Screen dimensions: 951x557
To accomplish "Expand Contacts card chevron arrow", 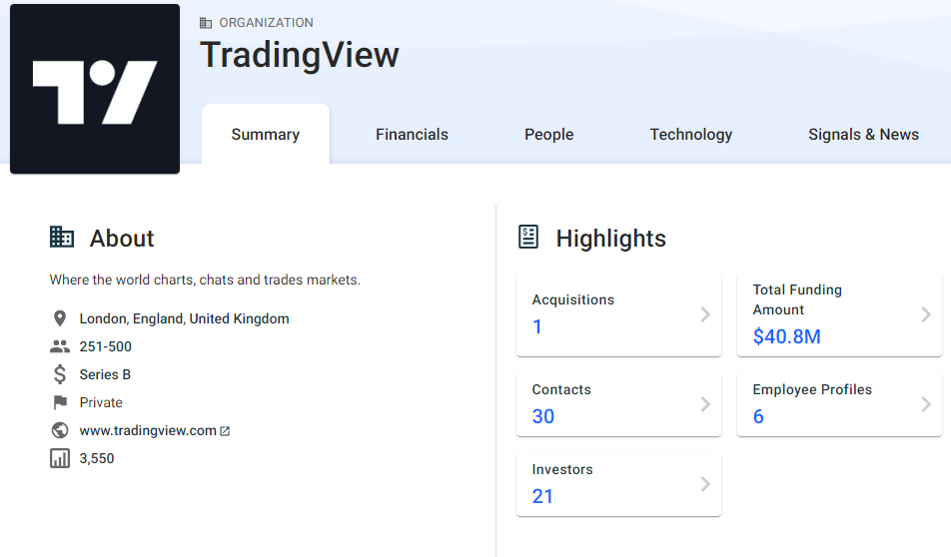I will pyautogui.click(x=705, y=404).
